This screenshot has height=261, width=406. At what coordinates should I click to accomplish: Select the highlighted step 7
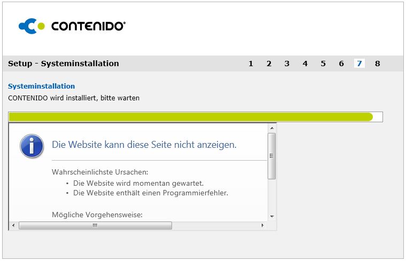point(360,64)
